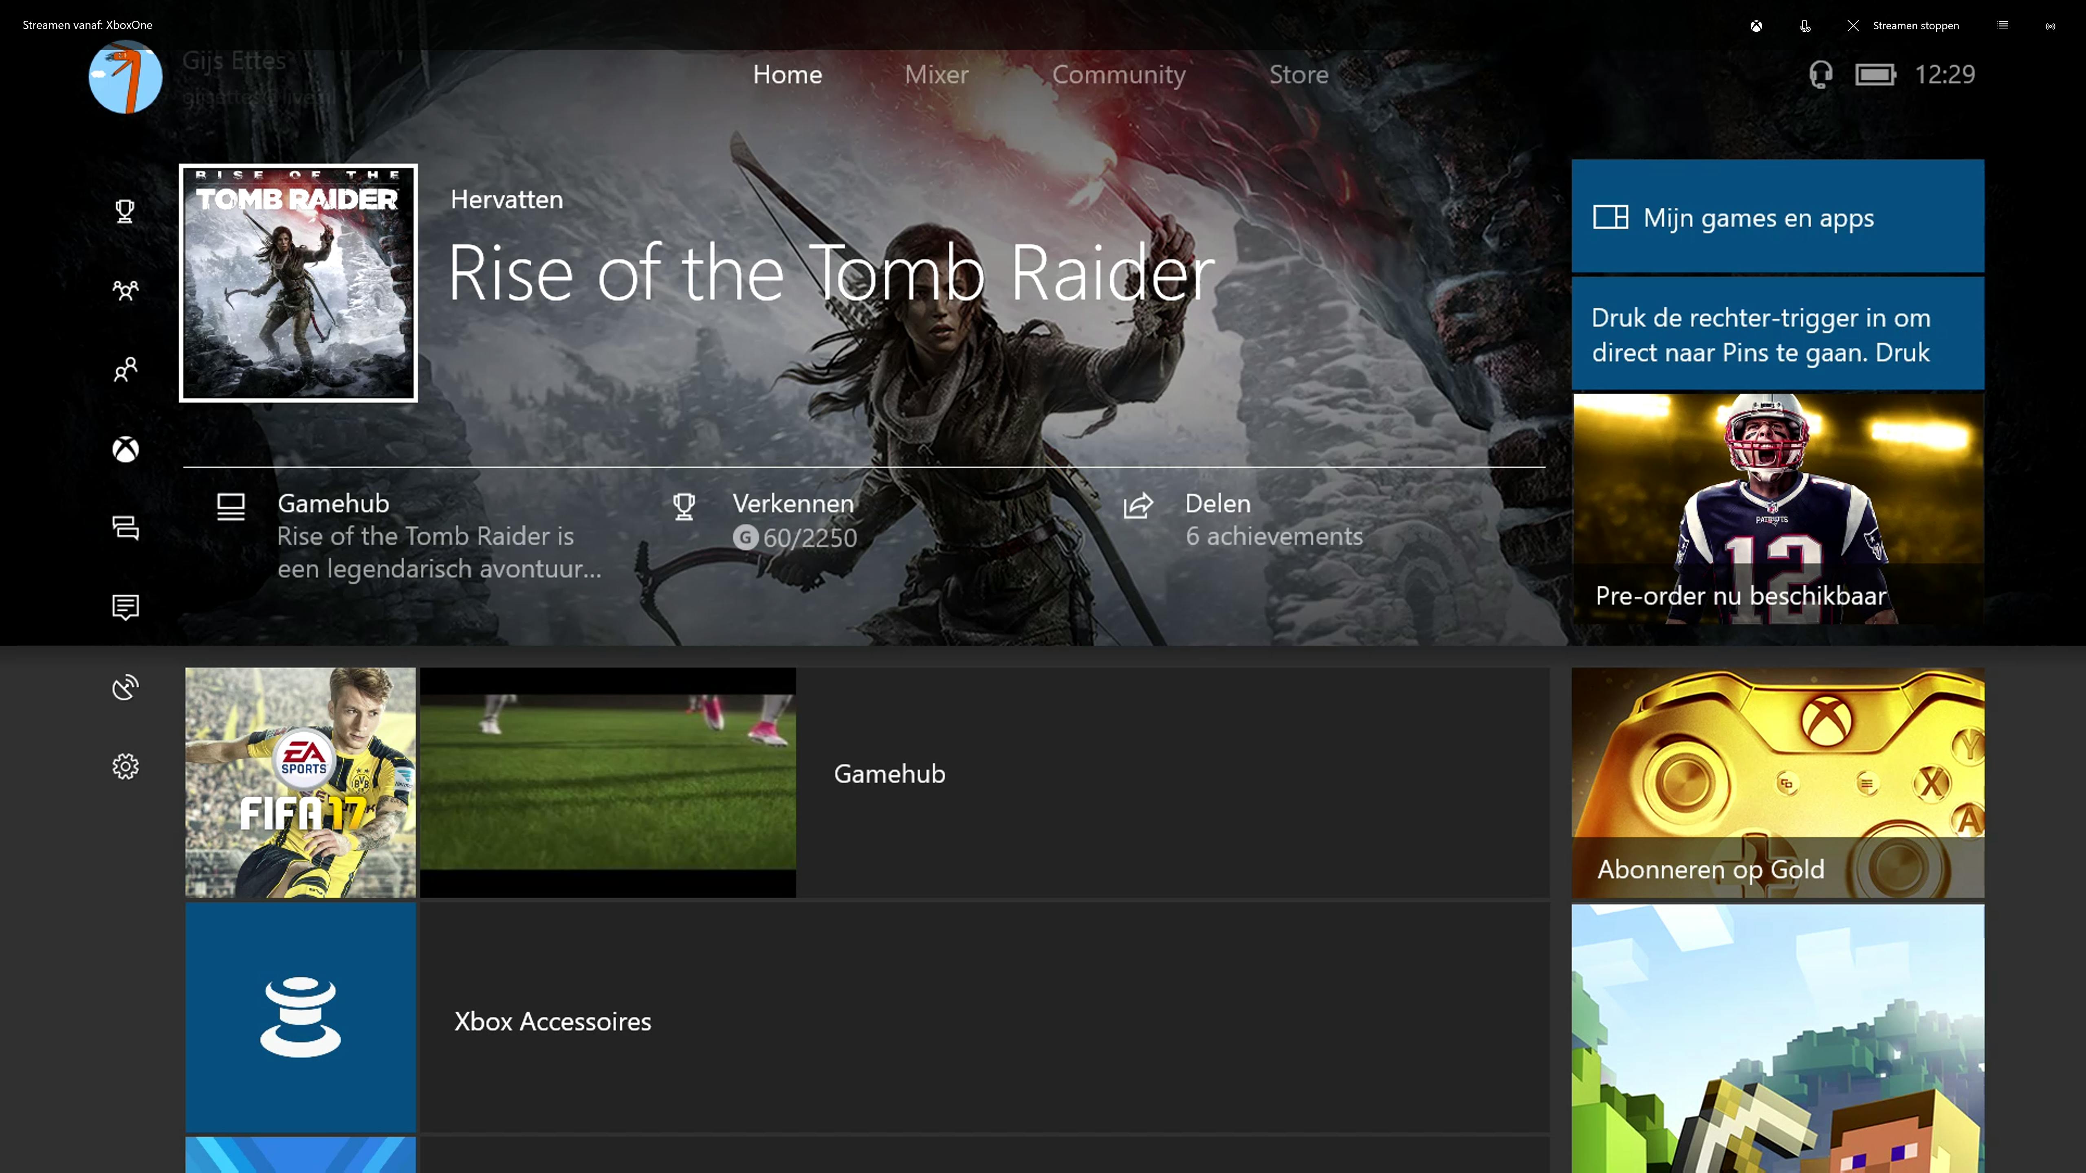Click the controller battery indicator icon

tap(1875, 75)
